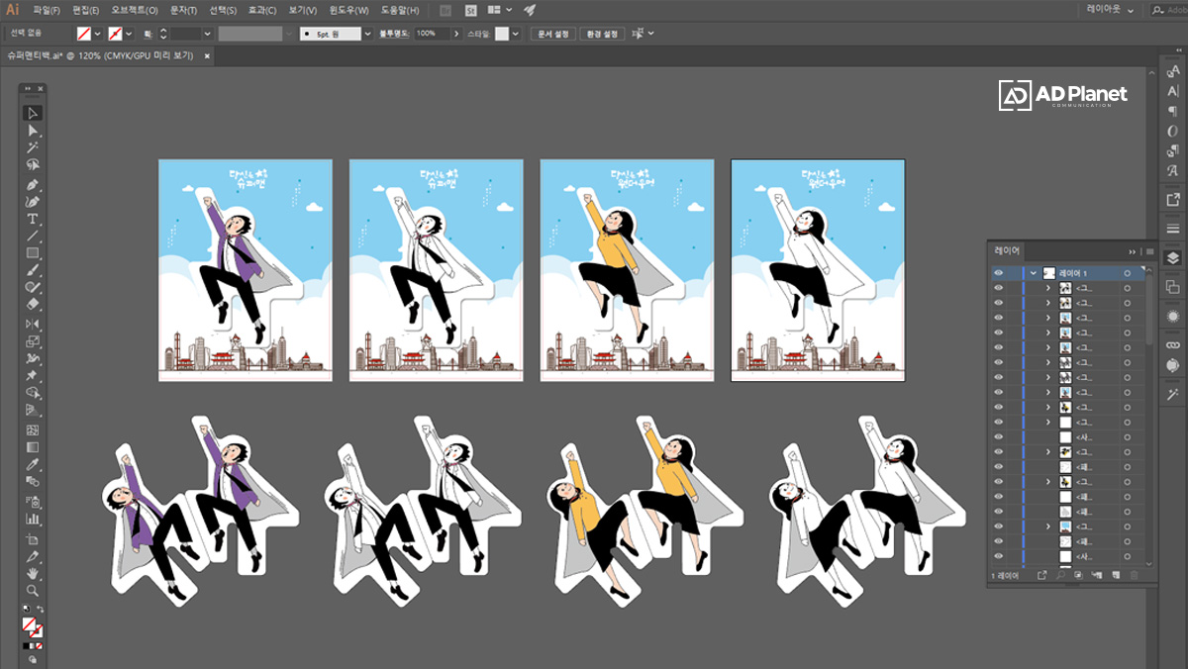Open the Paragraph panel dock icon

click(x=1173, y=111)
